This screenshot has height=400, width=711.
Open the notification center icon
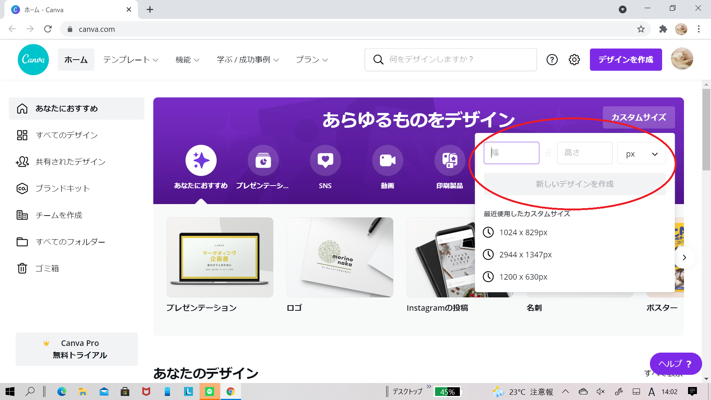pos(692,391)
